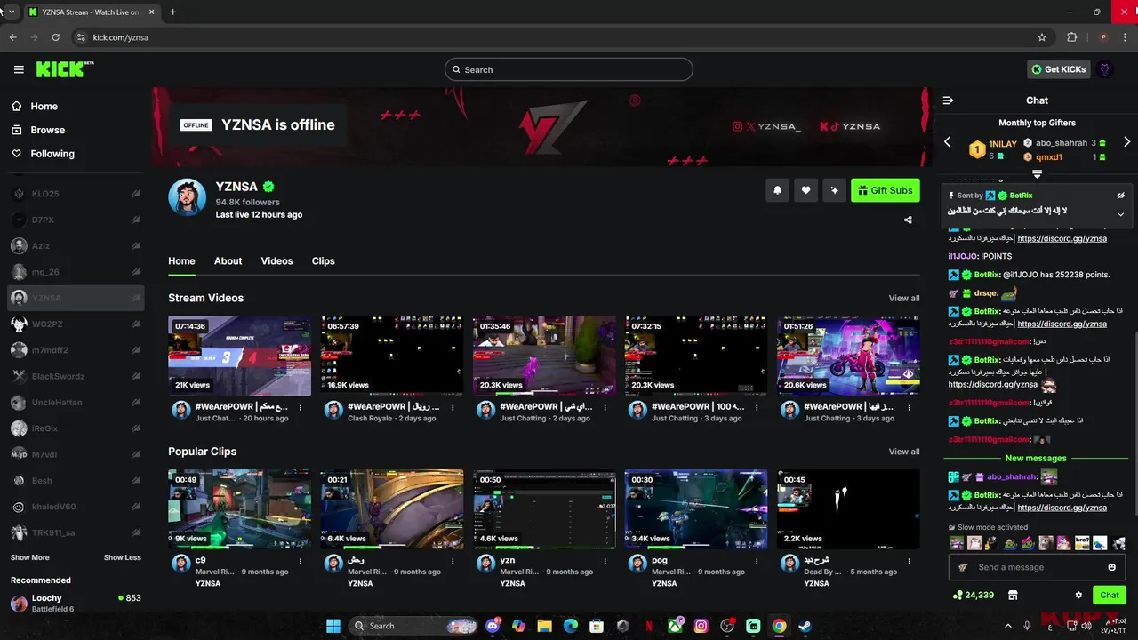Show previous top gifters
Screen dimensions: 1138x640
click(x=947, y=142)
